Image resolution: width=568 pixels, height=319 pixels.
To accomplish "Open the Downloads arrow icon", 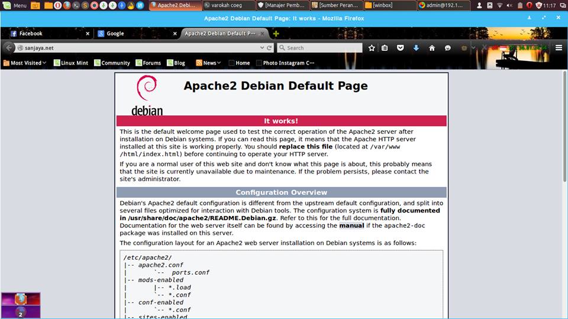I will pyautogui.click(x=416, y=48).
